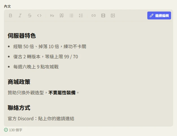The width and height of the screenshot is (177, 136).
Task: Insert a table
Action: 103,15
